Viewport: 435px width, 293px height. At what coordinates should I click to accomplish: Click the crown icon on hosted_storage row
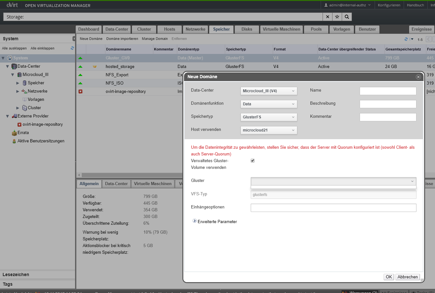[x=95, y=67]
